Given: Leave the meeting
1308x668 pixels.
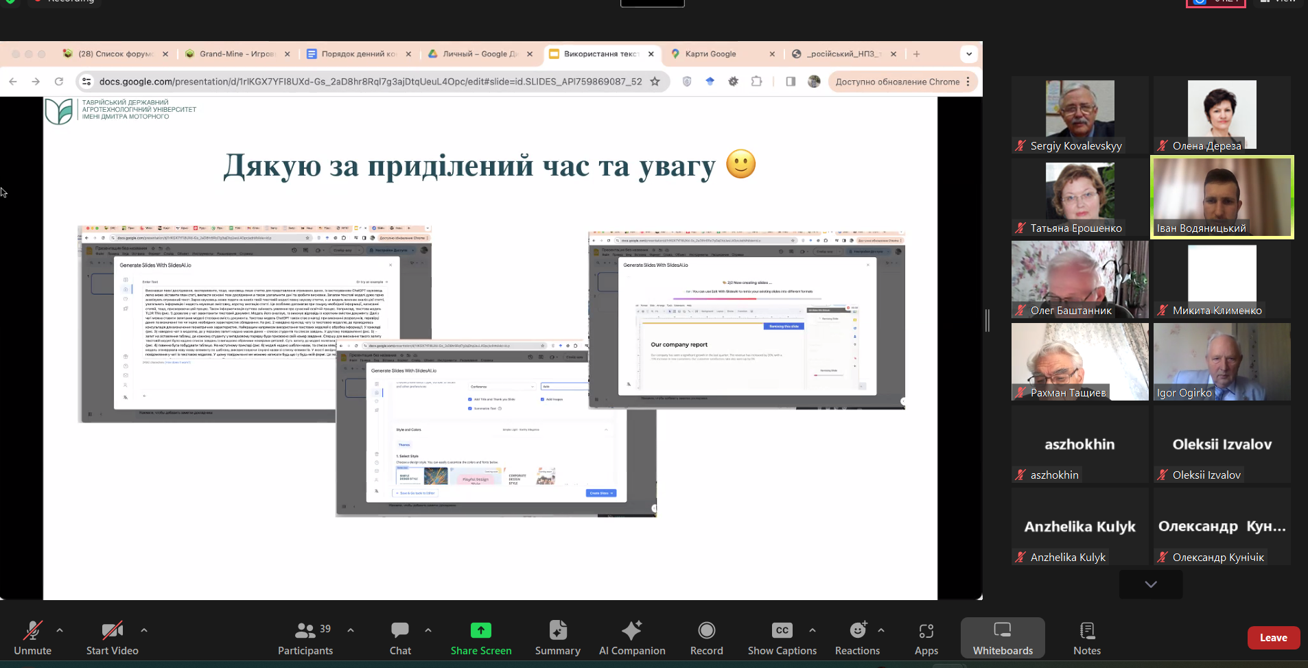Looking at the screenshot, I should (x=1273, y=638).
